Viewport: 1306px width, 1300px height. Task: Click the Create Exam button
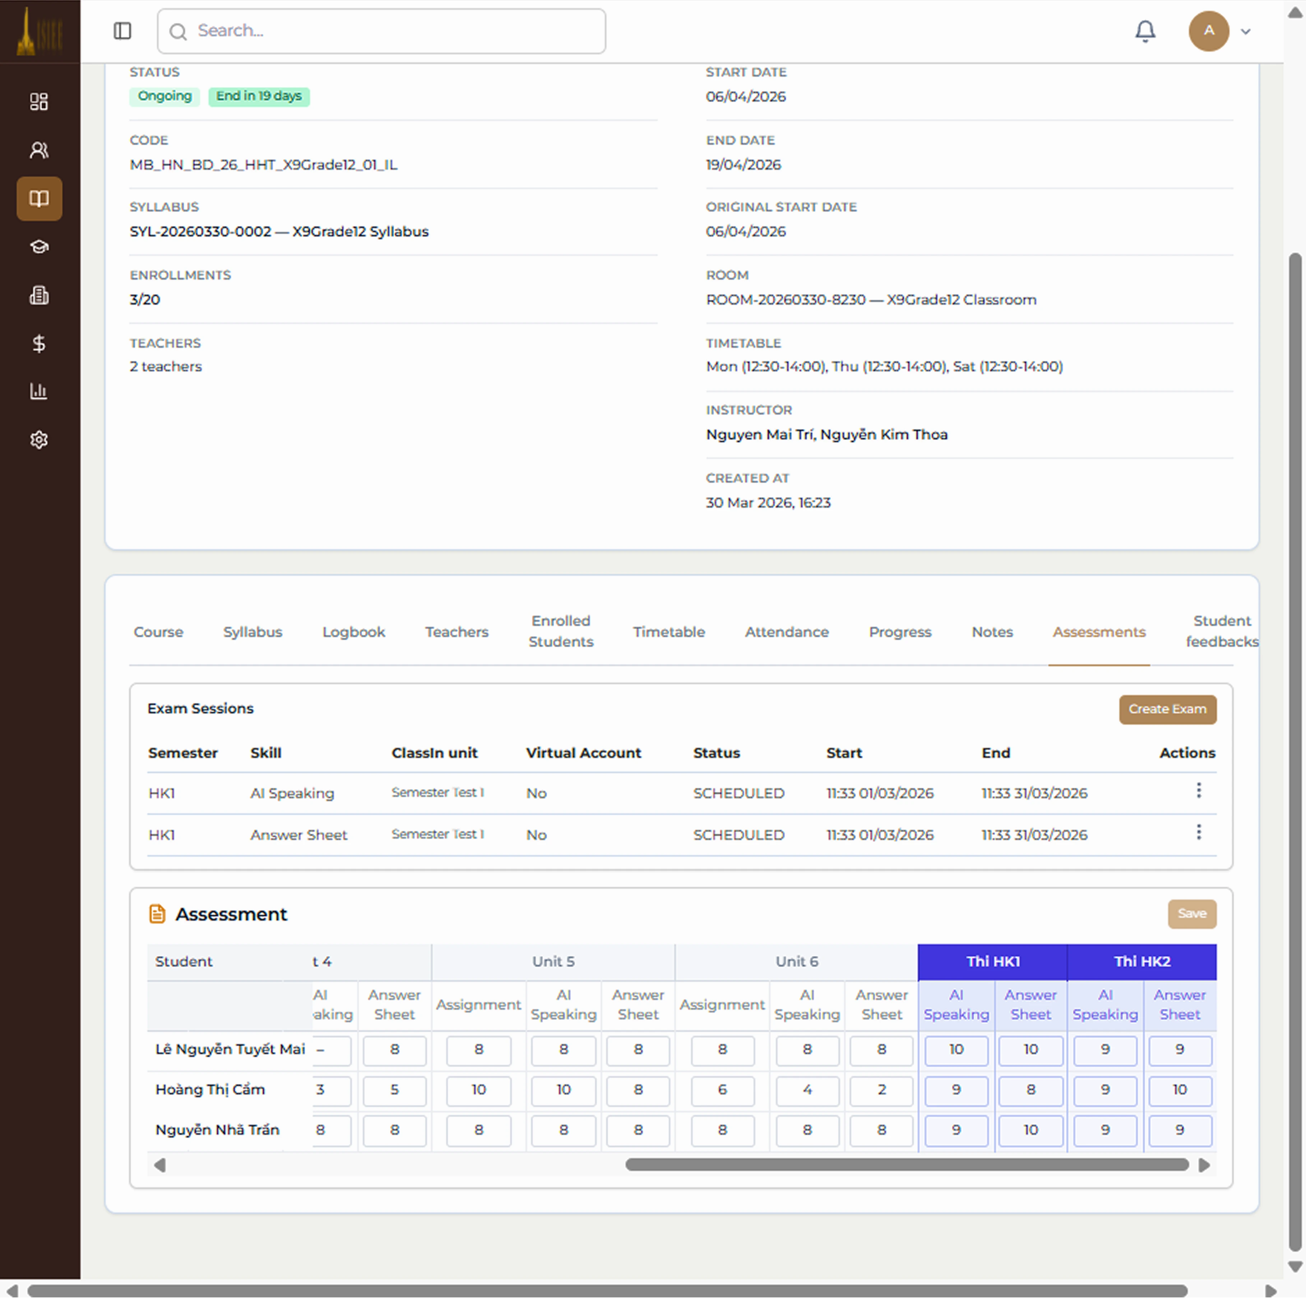pos(1167,709)
